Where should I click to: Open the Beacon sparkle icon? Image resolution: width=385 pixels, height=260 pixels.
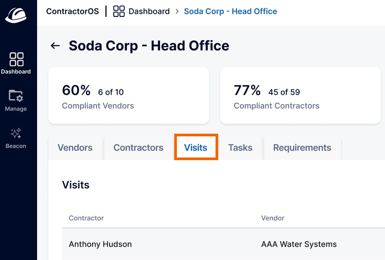coord(16,133)
